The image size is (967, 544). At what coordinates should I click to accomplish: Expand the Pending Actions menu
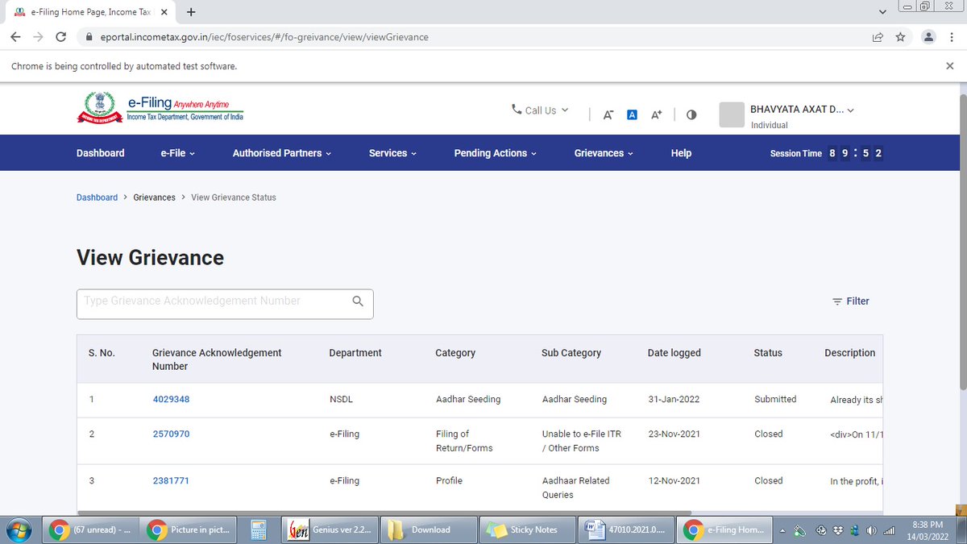pyautogui.click(x=496, y=153)
